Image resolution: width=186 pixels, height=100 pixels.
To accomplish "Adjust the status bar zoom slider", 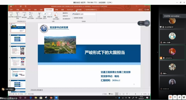I will (x=135, y=94).
